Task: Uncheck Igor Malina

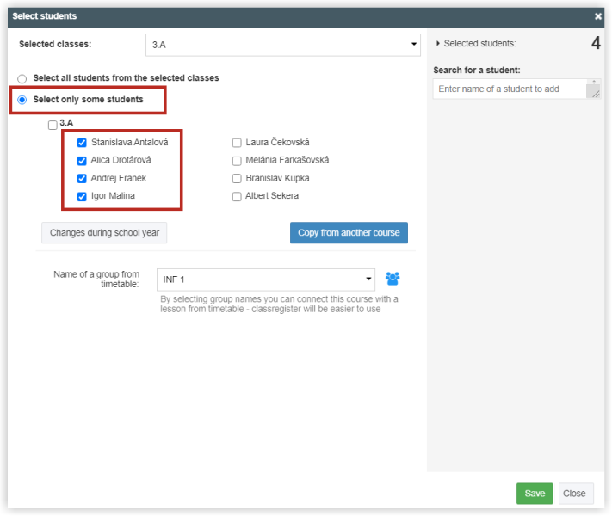Action: (82, 197)
